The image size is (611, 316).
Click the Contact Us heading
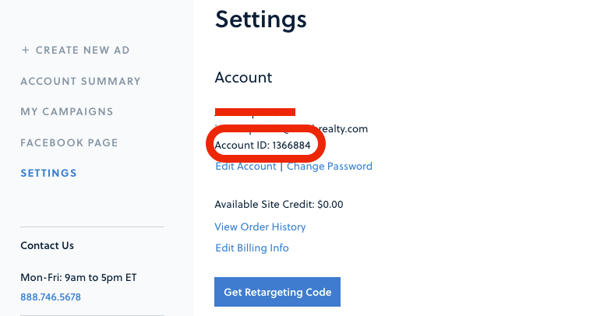(47, 245)
